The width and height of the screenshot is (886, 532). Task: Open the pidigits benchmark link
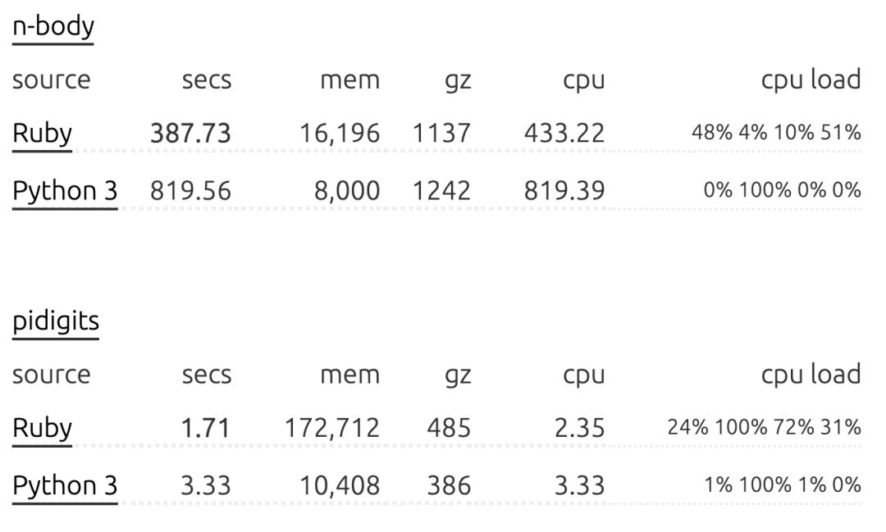56,321
